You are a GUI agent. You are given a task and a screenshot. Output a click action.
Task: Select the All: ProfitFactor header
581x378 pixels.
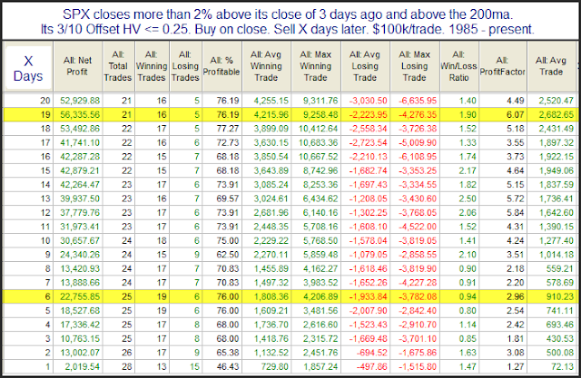point(502,66)
